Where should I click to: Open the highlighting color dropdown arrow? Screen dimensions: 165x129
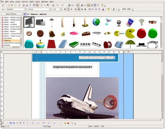(x=111, y=9)
